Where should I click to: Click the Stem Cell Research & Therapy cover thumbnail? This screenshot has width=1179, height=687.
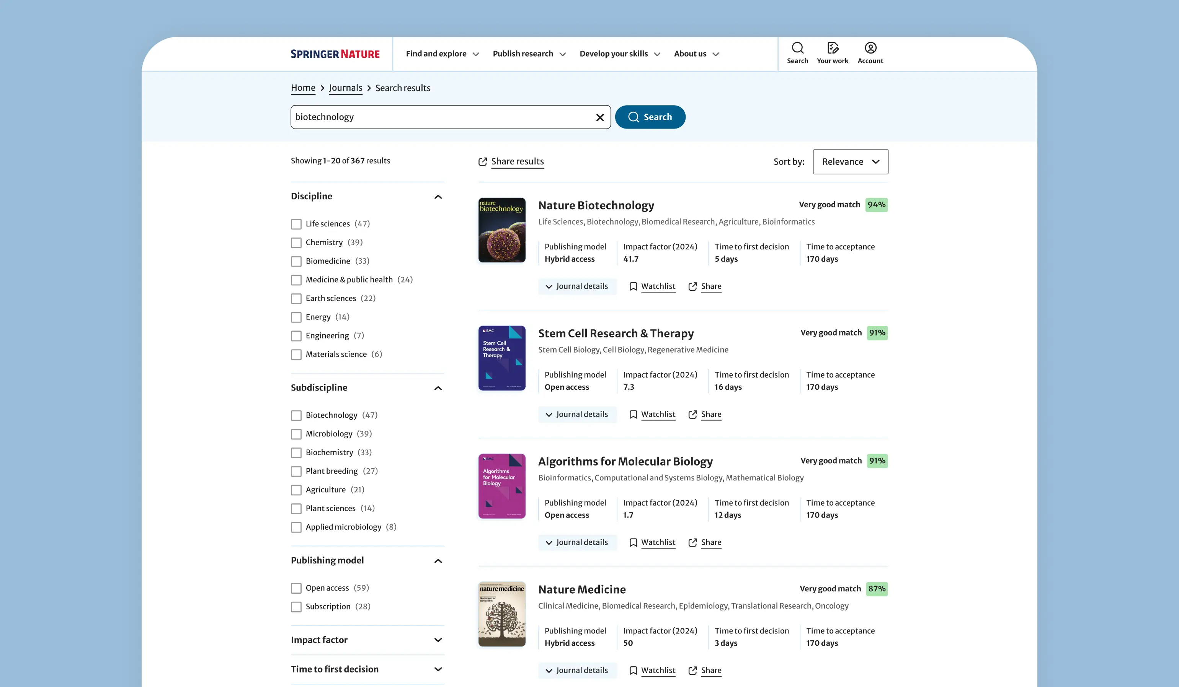click(501, 358)
